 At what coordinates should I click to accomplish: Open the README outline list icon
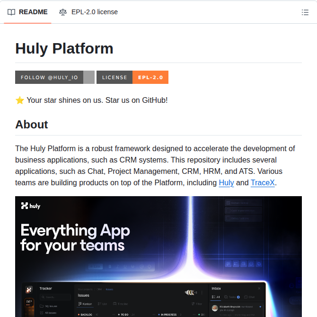[305, 12]
